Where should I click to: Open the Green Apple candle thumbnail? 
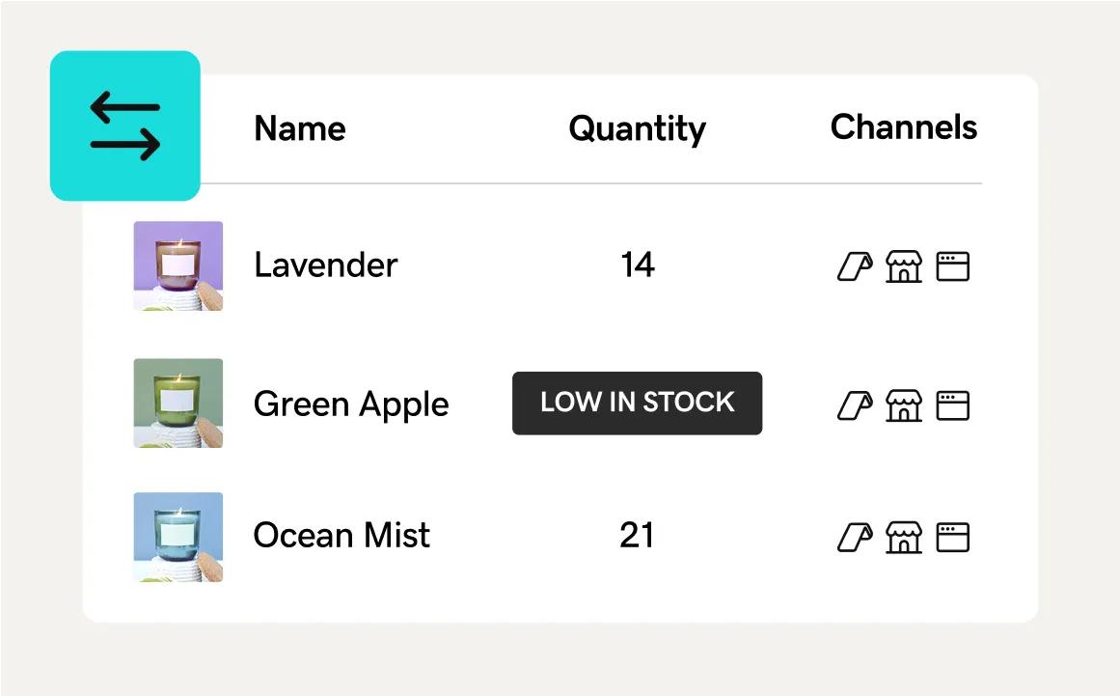[178, 403]
